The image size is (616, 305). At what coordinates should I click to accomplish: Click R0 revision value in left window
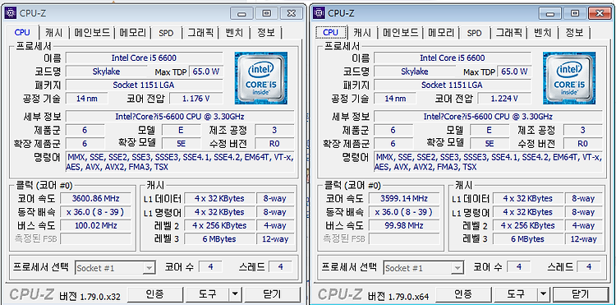click(274, 144)
